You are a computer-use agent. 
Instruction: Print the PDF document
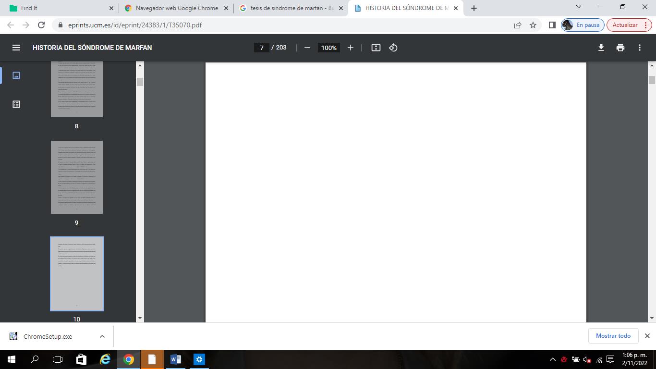[620, 48]
